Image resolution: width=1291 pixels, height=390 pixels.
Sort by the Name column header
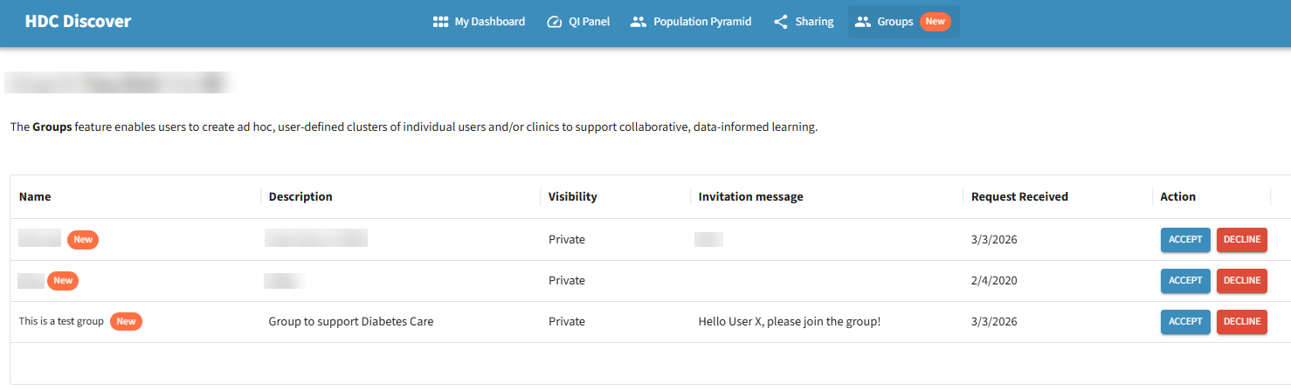pyautogui.click(x=35, y=196)
